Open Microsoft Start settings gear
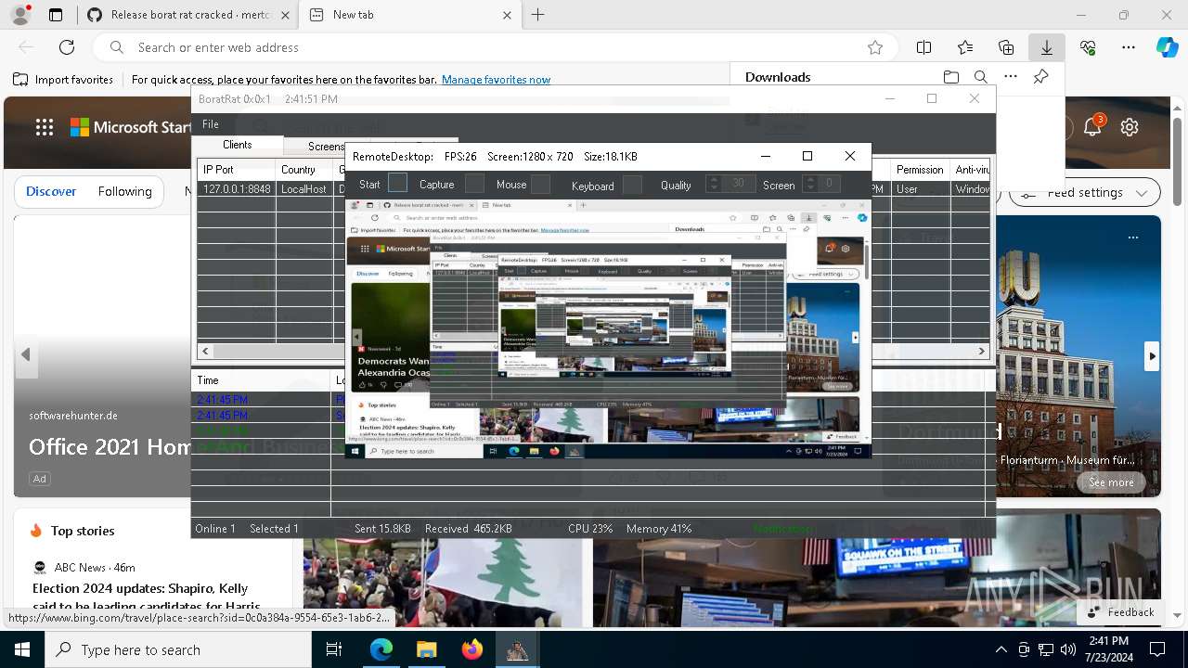 (1130, 127)
